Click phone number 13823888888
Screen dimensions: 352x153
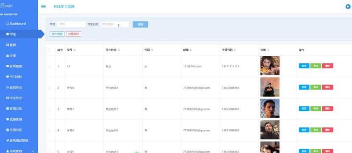pyautogui.click(x=230, y=88)
